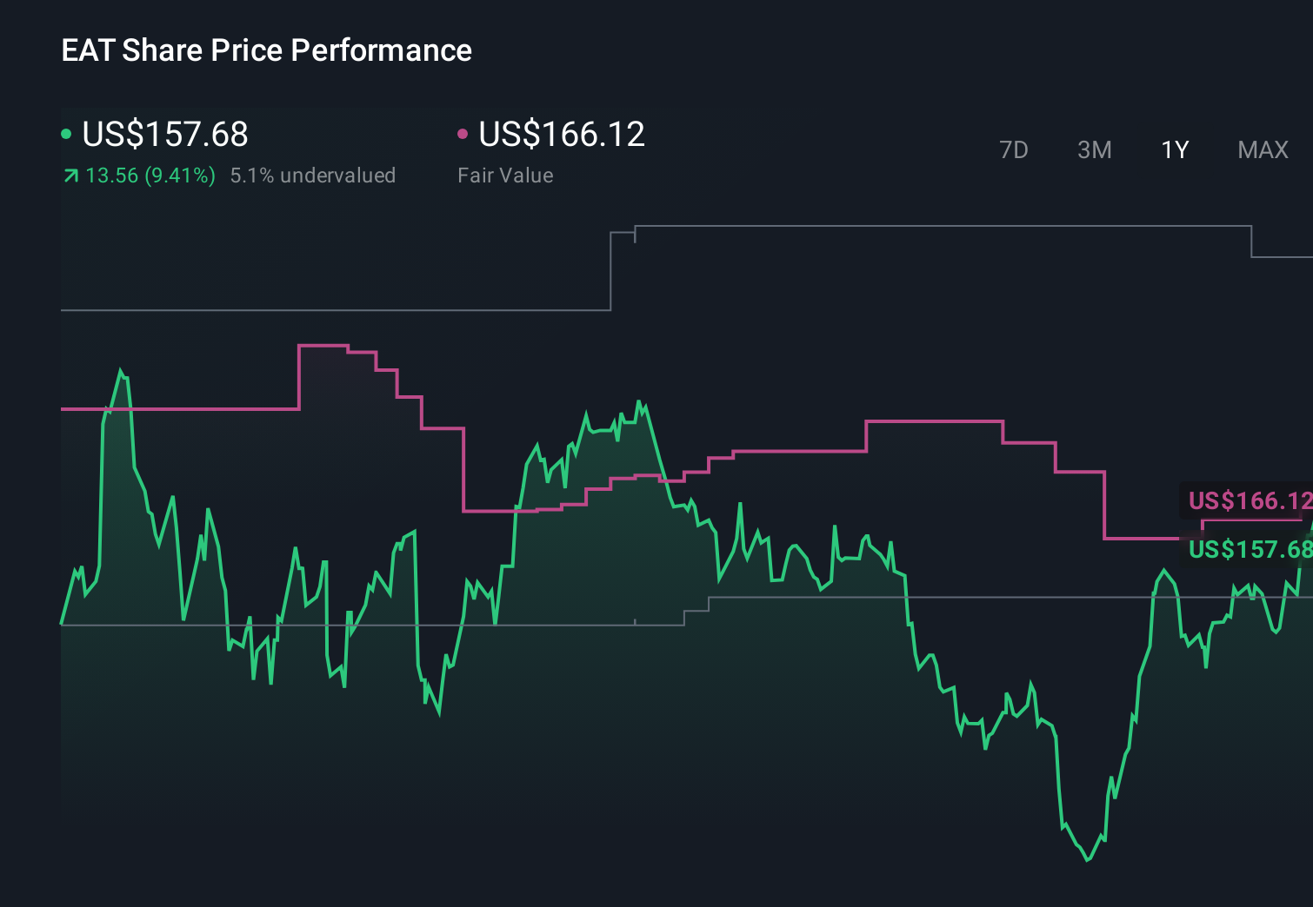Switch to the 7D time range
Image resolution: width=1313 pixels, height=907 pixels.
(1014, 149)
